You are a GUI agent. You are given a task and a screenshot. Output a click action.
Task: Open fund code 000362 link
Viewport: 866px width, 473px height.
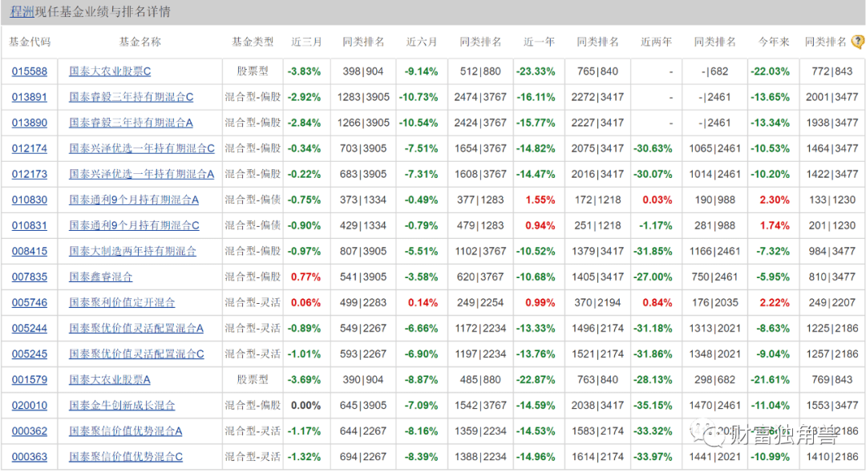click(x=30, y=431)
